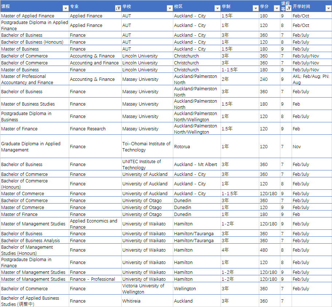332x307 pixels.
Task: Open the 课程等级 filtered column dropdown
Action: 288,8
